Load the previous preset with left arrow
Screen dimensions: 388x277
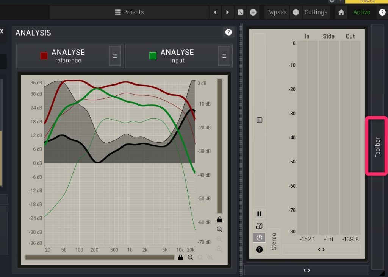pos(215,12)
